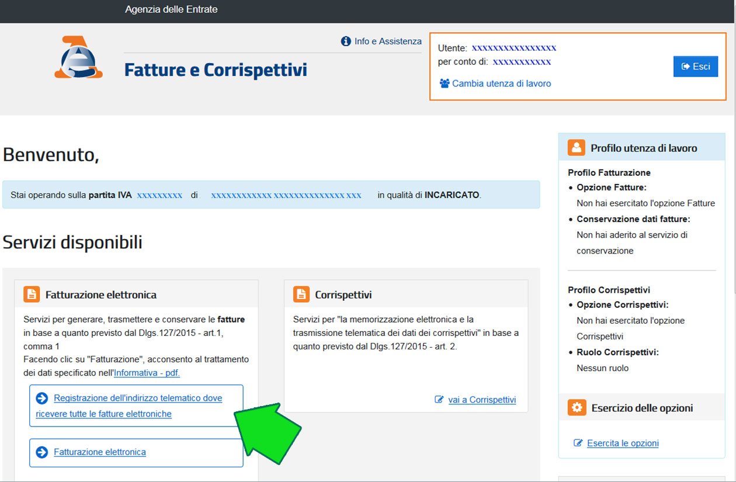The height and width of the screenshot is (482, 736).
Task: Click the Agenzia delle Entrate header text
Action: click(171, 10)
